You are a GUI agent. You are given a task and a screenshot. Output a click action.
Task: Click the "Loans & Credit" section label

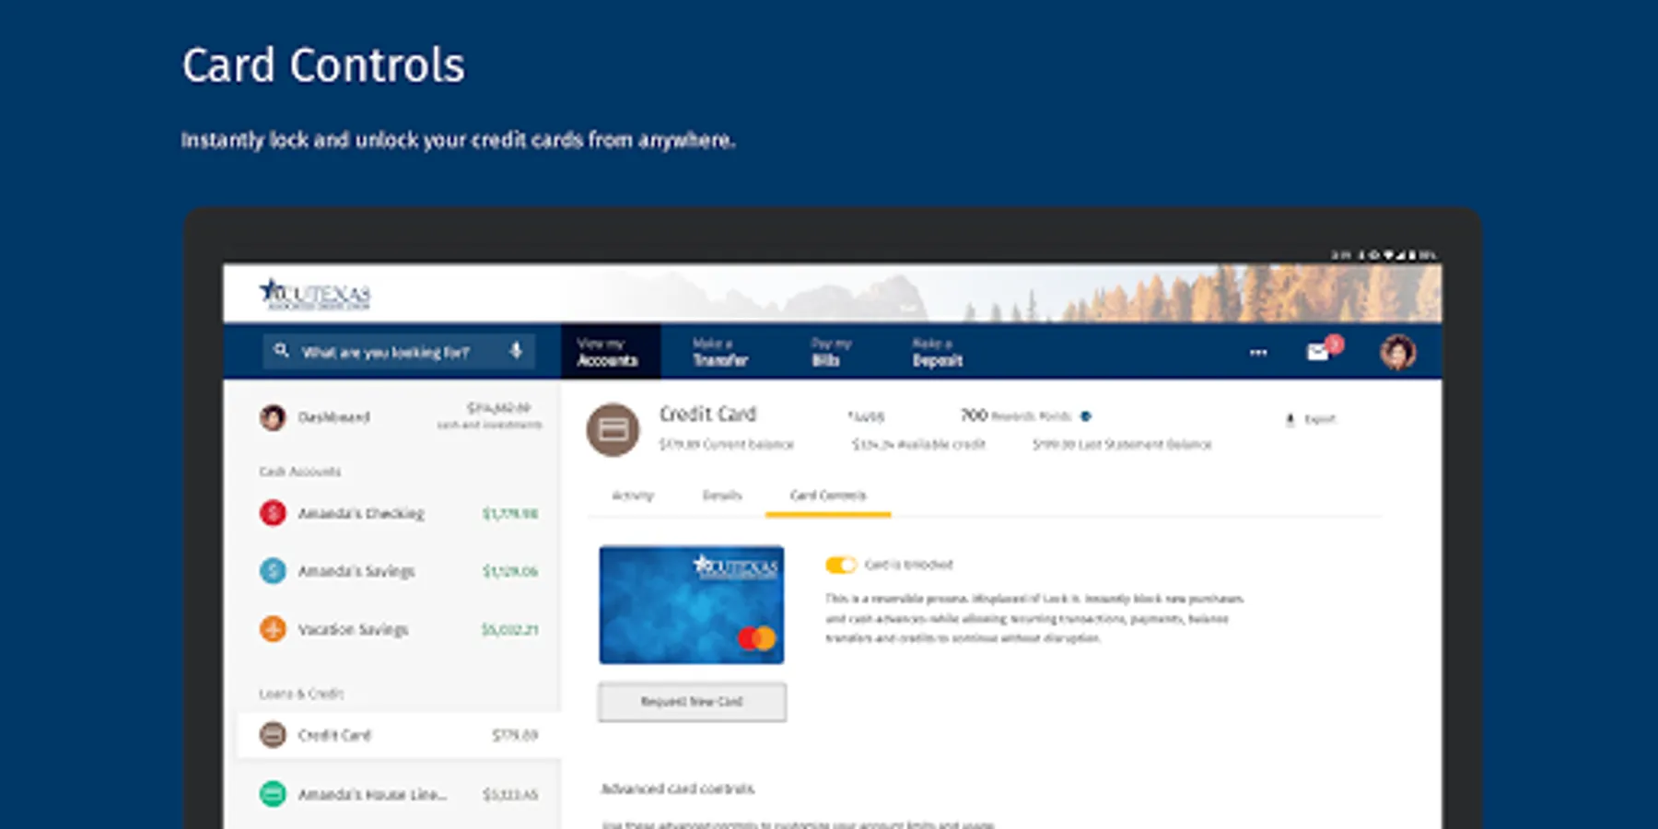point(301,694)
